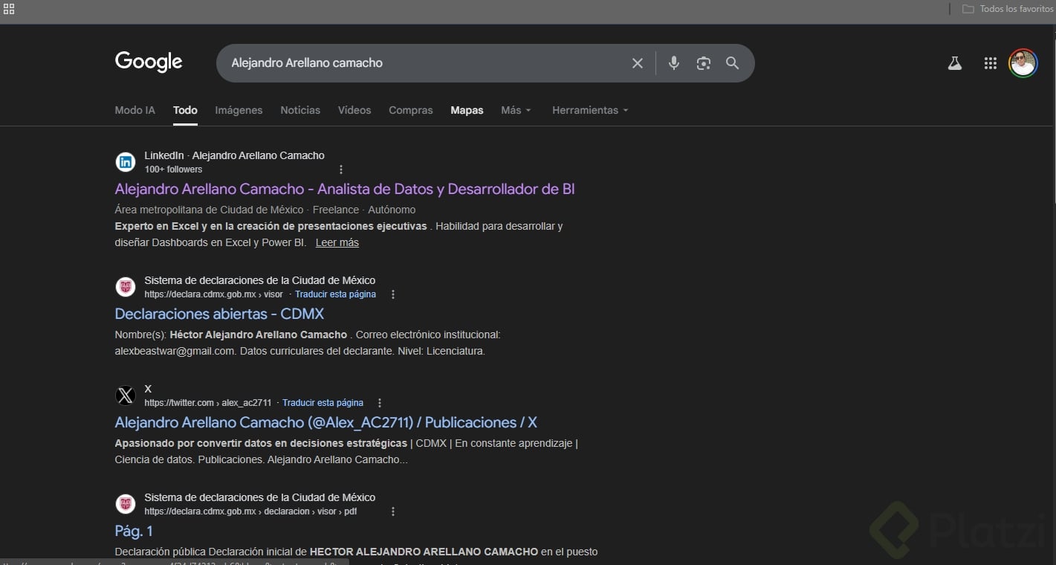Screen dimensions: 1056x565
Task: Click the Leer más link
Action: click(337, 242)
